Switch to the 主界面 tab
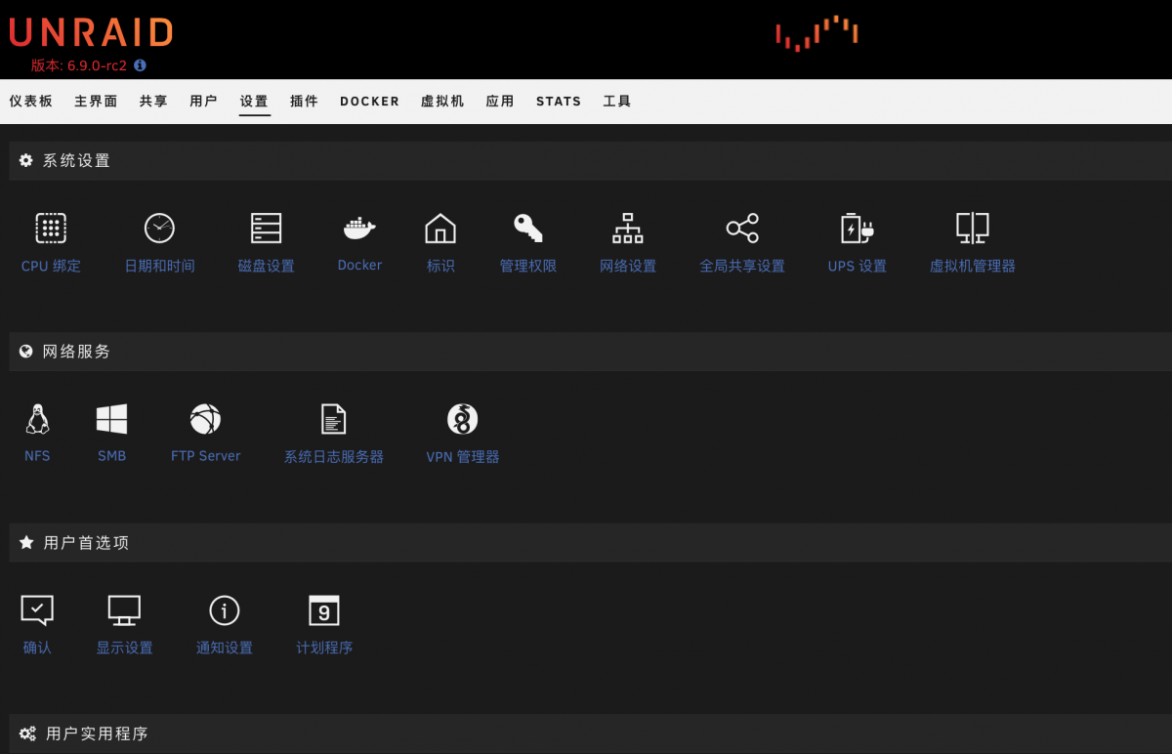Viewport: 1172px width, 754px height. pyautogui.click(x=96, y=101)
